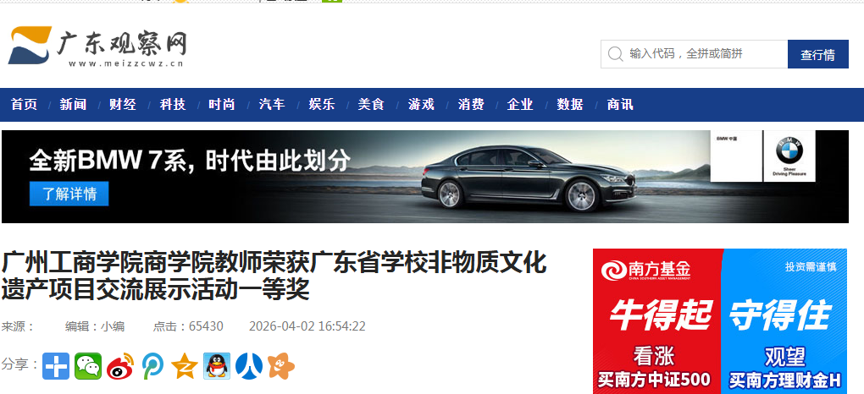Select the 汽车 navigation item
Viewport: 864px width, 394px height.
click(x=272, y=105)
